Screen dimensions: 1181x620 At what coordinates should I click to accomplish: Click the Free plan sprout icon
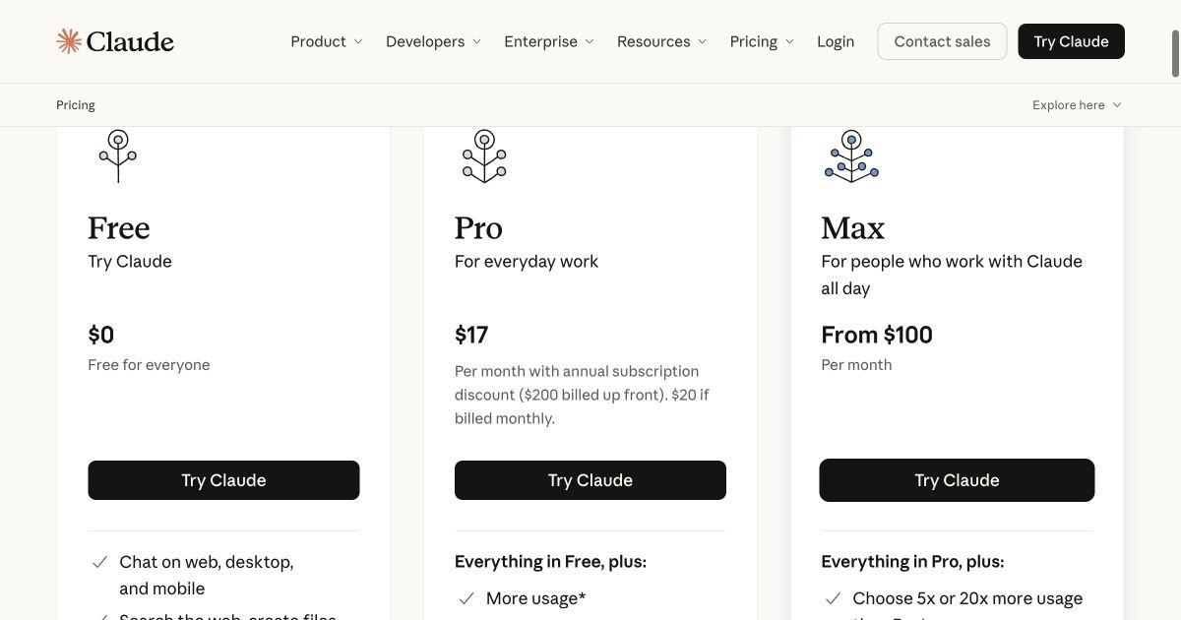[x=118, y=155]
